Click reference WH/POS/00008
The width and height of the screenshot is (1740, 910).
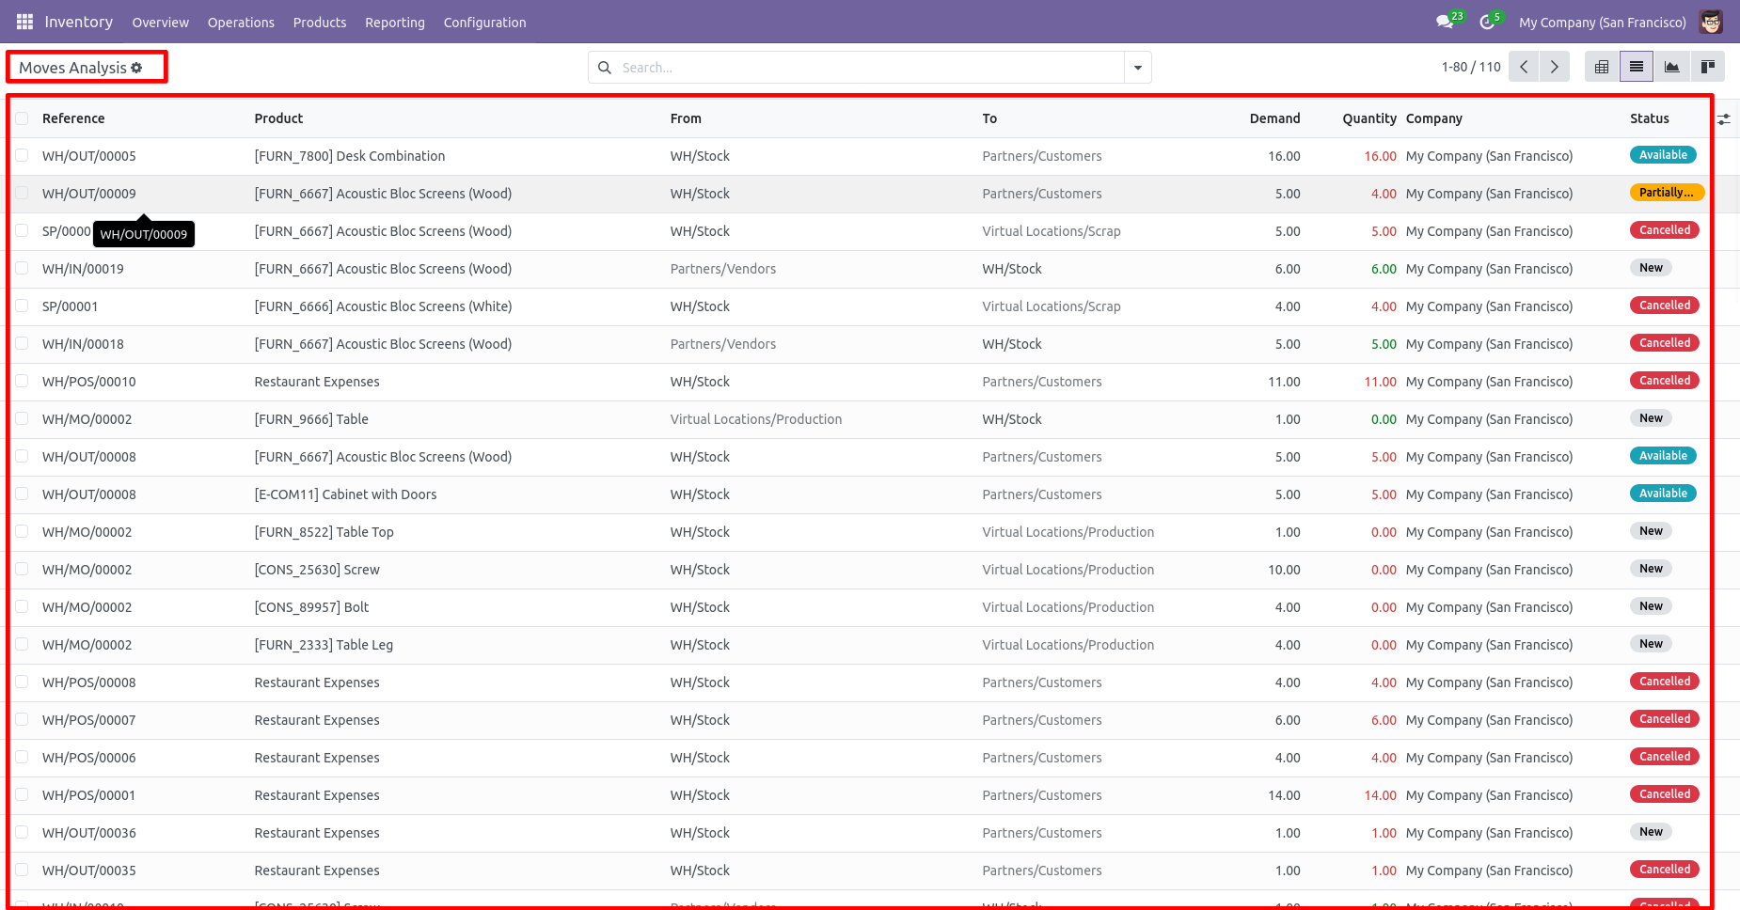89,682
